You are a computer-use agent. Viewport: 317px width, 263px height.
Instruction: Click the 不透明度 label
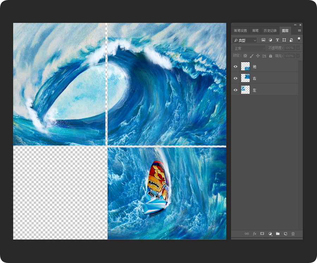coord(275,48)
